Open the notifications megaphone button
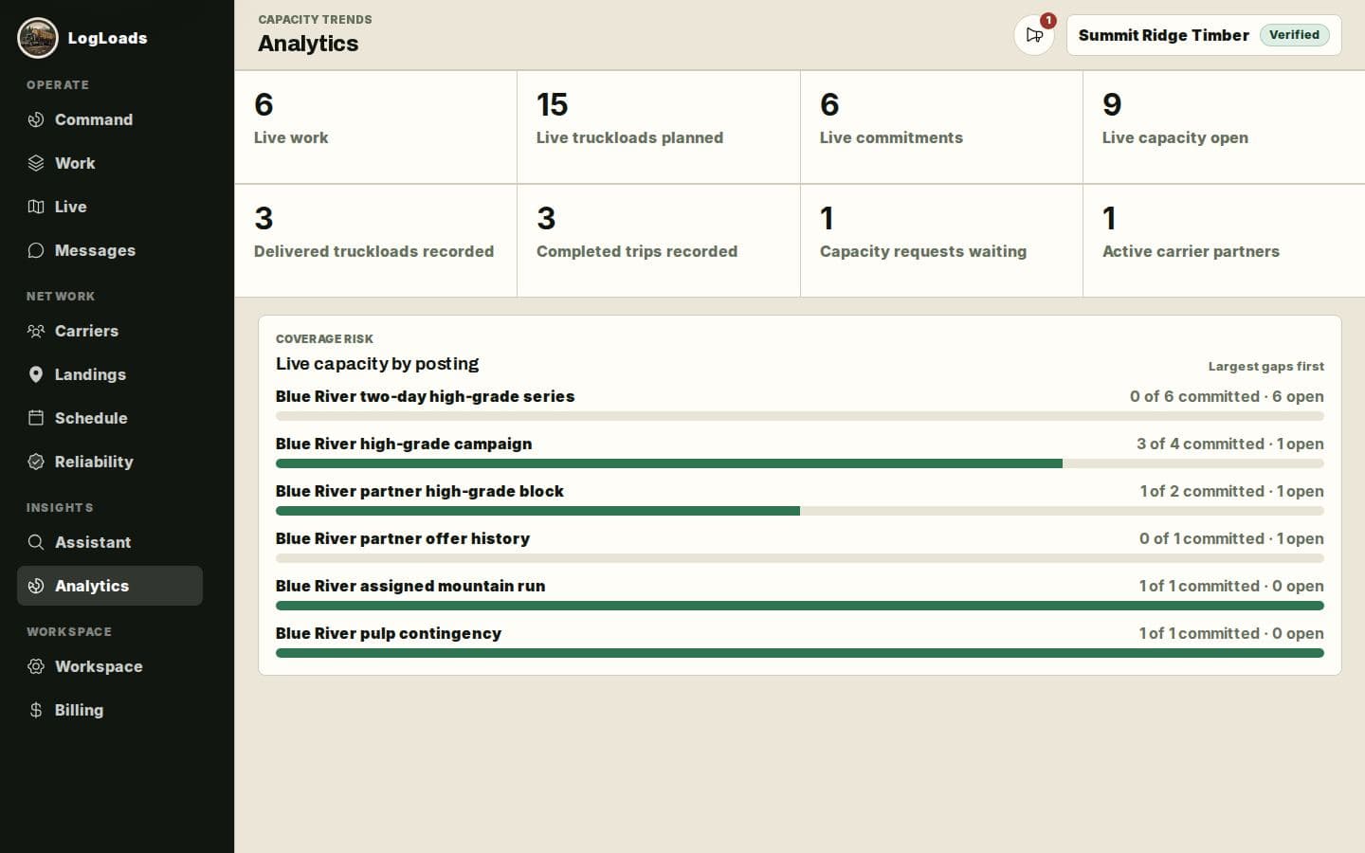The height and width of the screenshot is (853, 1365). (1034, 35)
